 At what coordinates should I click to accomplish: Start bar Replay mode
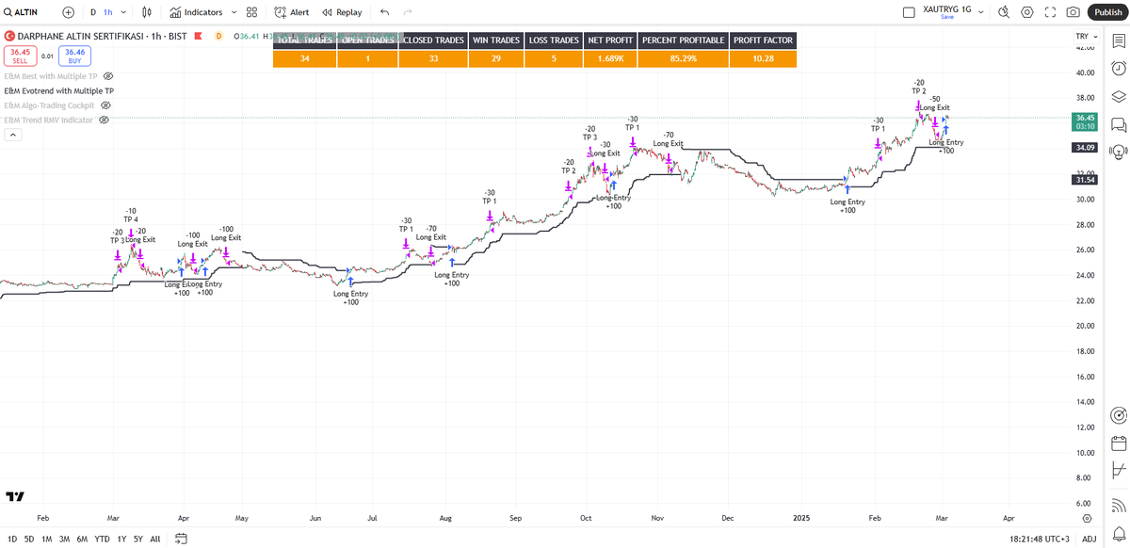(342, 12)
